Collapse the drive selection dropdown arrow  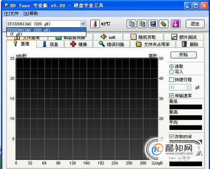click(83, 24)
